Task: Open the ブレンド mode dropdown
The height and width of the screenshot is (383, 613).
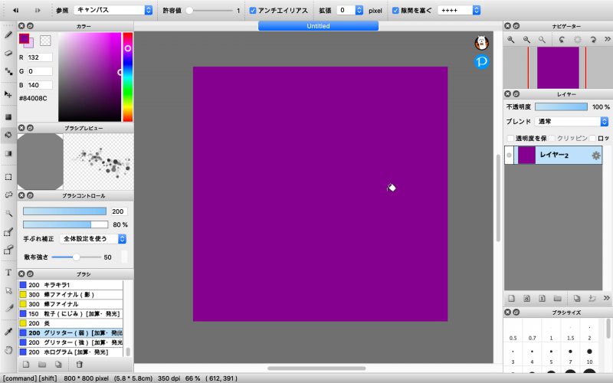Action: click(572, 121)
